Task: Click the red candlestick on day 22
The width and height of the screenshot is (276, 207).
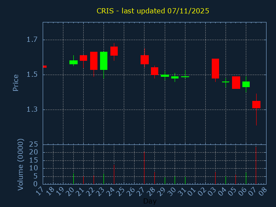Action: click(x=94, y=61)
